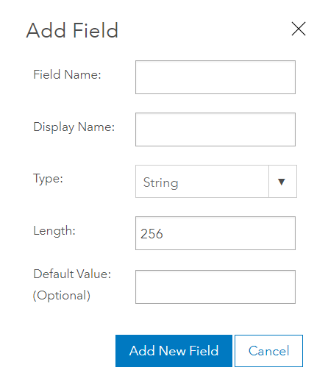Image resolution: width=328 pixels, height=387 pixels.
Task: Click the Display Name label
Action: (x=74, y=127)
